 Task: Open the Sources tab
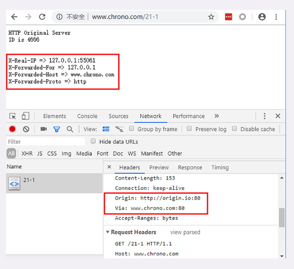coord(119,116)
